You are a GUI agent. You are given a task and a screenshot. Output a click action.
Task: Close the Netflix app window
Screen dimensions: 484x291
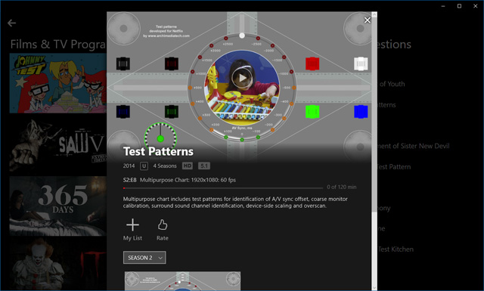[x=476, y=6]
